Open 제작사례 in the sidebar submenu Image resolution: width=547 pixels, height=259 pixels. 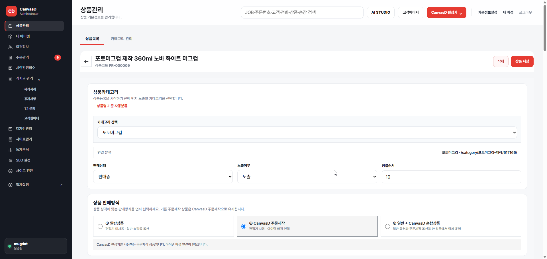point(30,89)
